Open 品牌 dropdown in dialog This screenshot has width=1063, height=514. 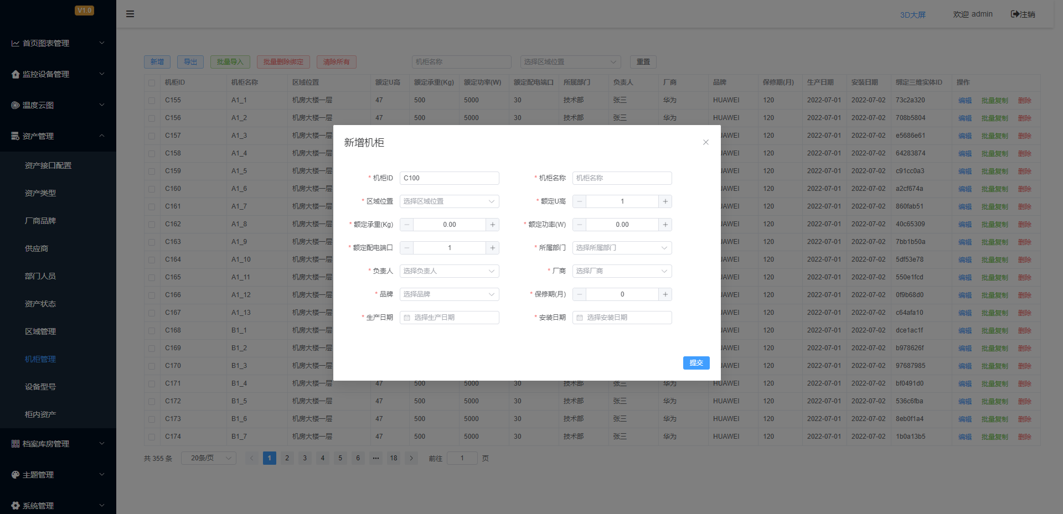point(450,294)
